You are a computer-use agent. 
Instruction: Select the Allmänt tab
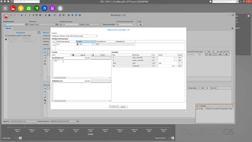coord(8,28)
